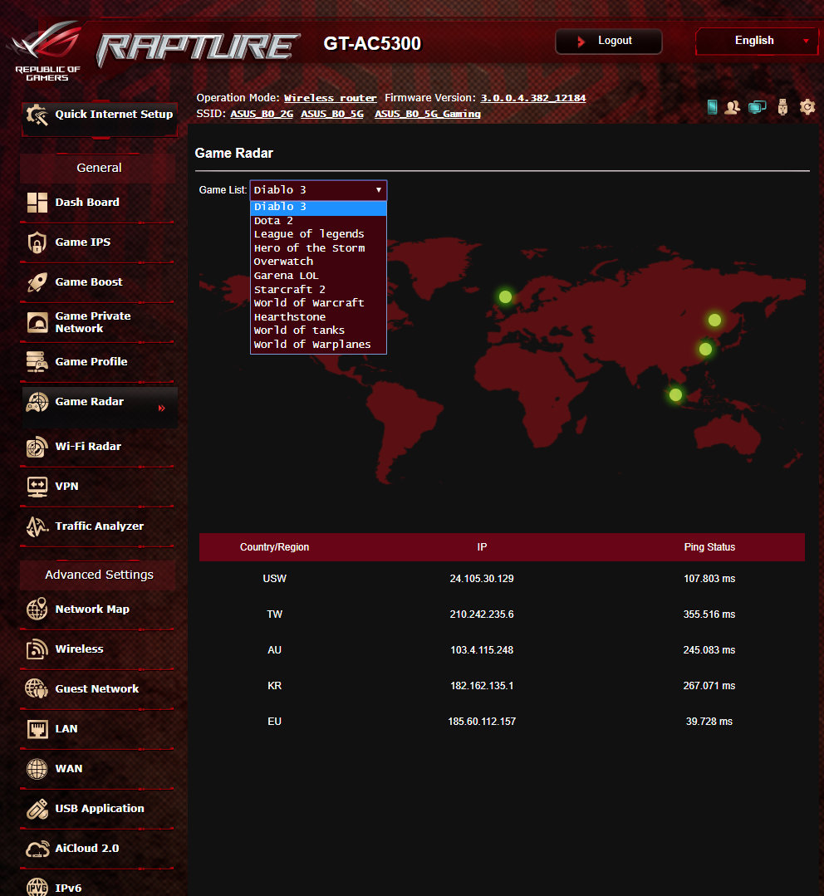Choose Dota 2 from the game list
Screen dimensions: 824x896
[x=318, y=221]
